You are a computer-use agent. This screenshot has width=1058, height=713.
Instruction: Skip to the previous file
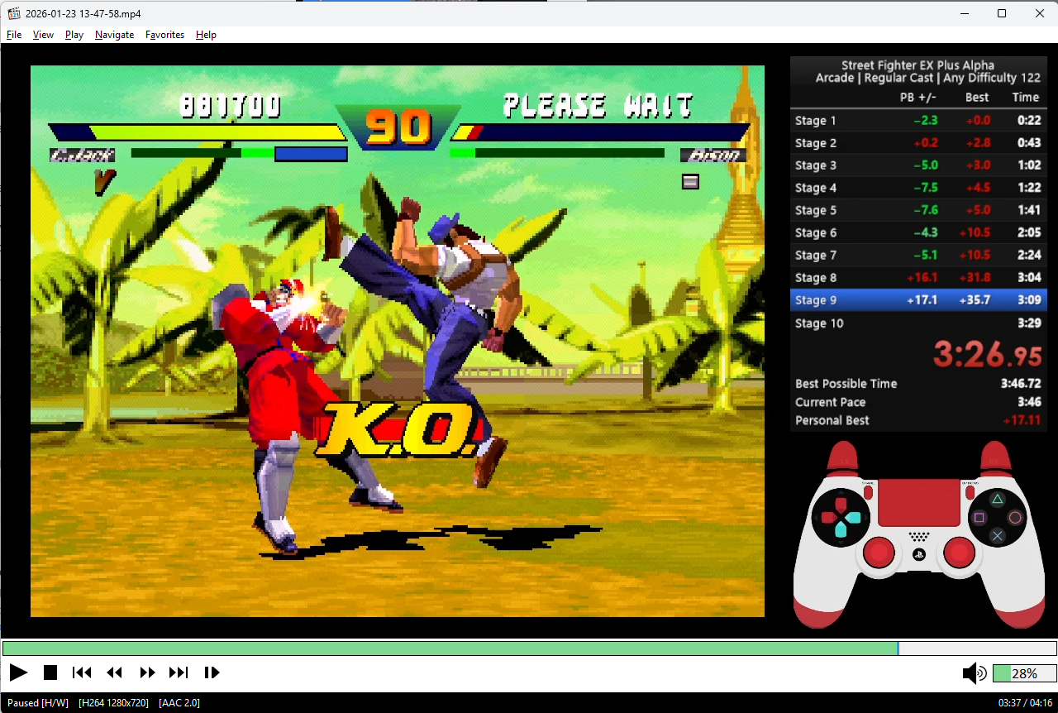[x=82, y=672]
